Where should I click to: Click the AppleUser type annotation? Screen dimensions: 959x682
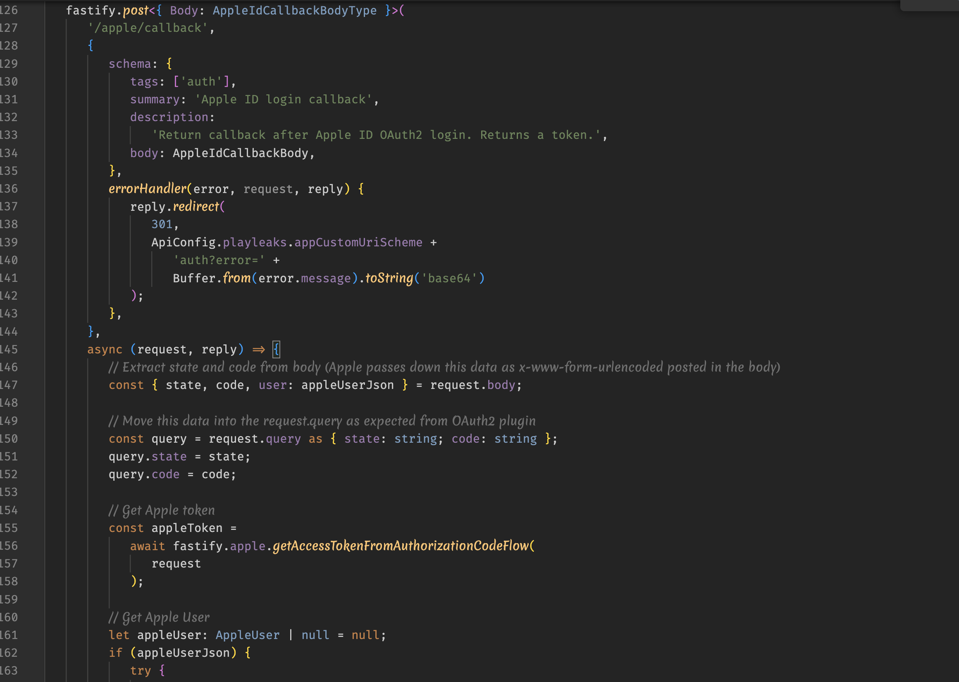click(x=247, y=635)
